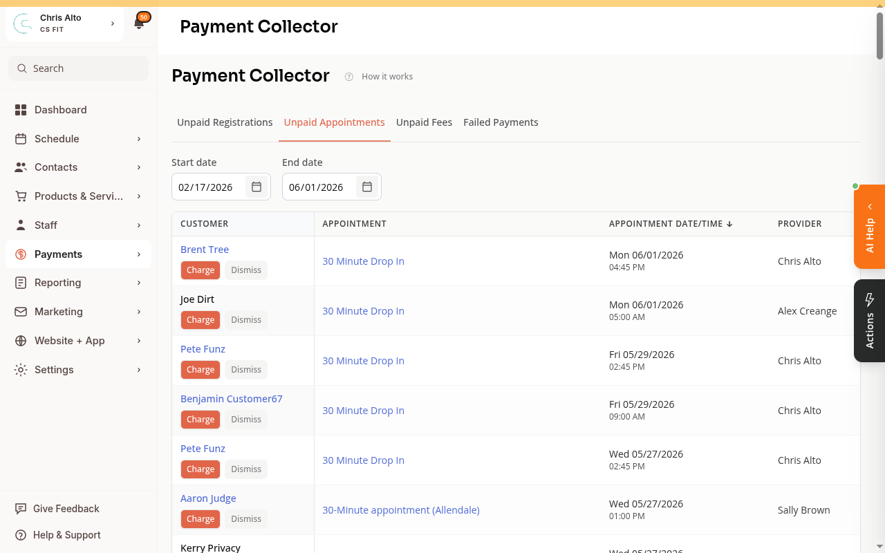Expand the Website + App chevron
The width and height of the screenshot is (885, 553).
[139, 341]
